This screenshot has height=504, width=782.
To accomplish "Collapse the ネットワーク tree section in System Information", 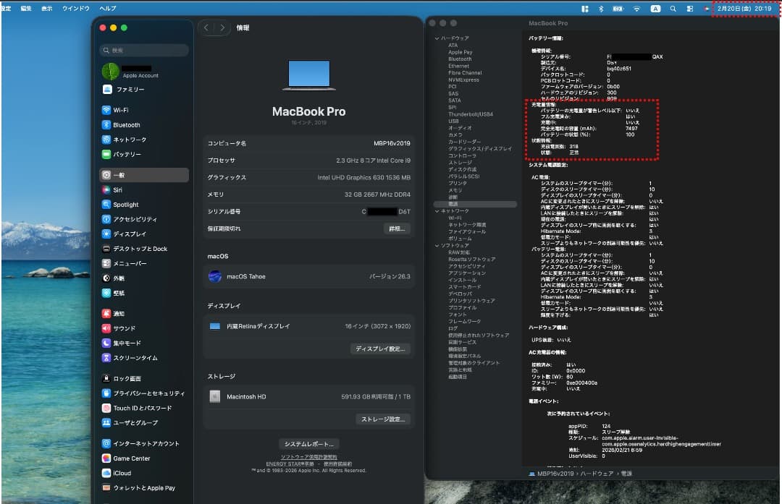I will (x=437, y=211).
